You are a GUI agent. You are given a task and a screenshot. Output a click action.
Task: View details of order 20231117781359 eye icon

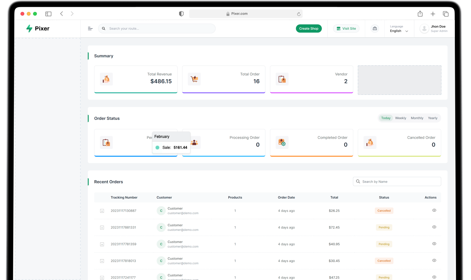pos(434,244)
